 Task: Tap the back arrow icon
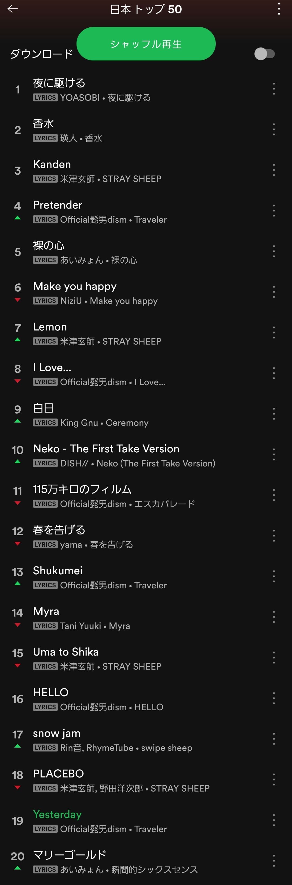tap(13, 9)
